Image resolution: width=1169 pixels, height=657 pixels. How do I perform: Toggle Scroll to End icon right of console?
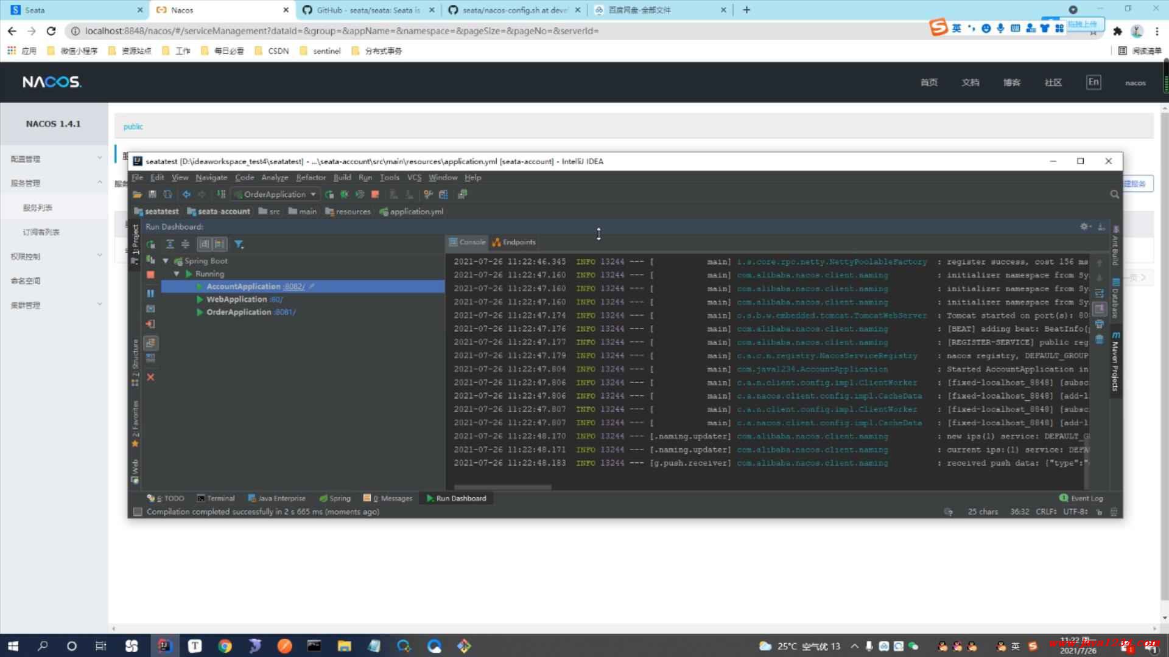1100,309
